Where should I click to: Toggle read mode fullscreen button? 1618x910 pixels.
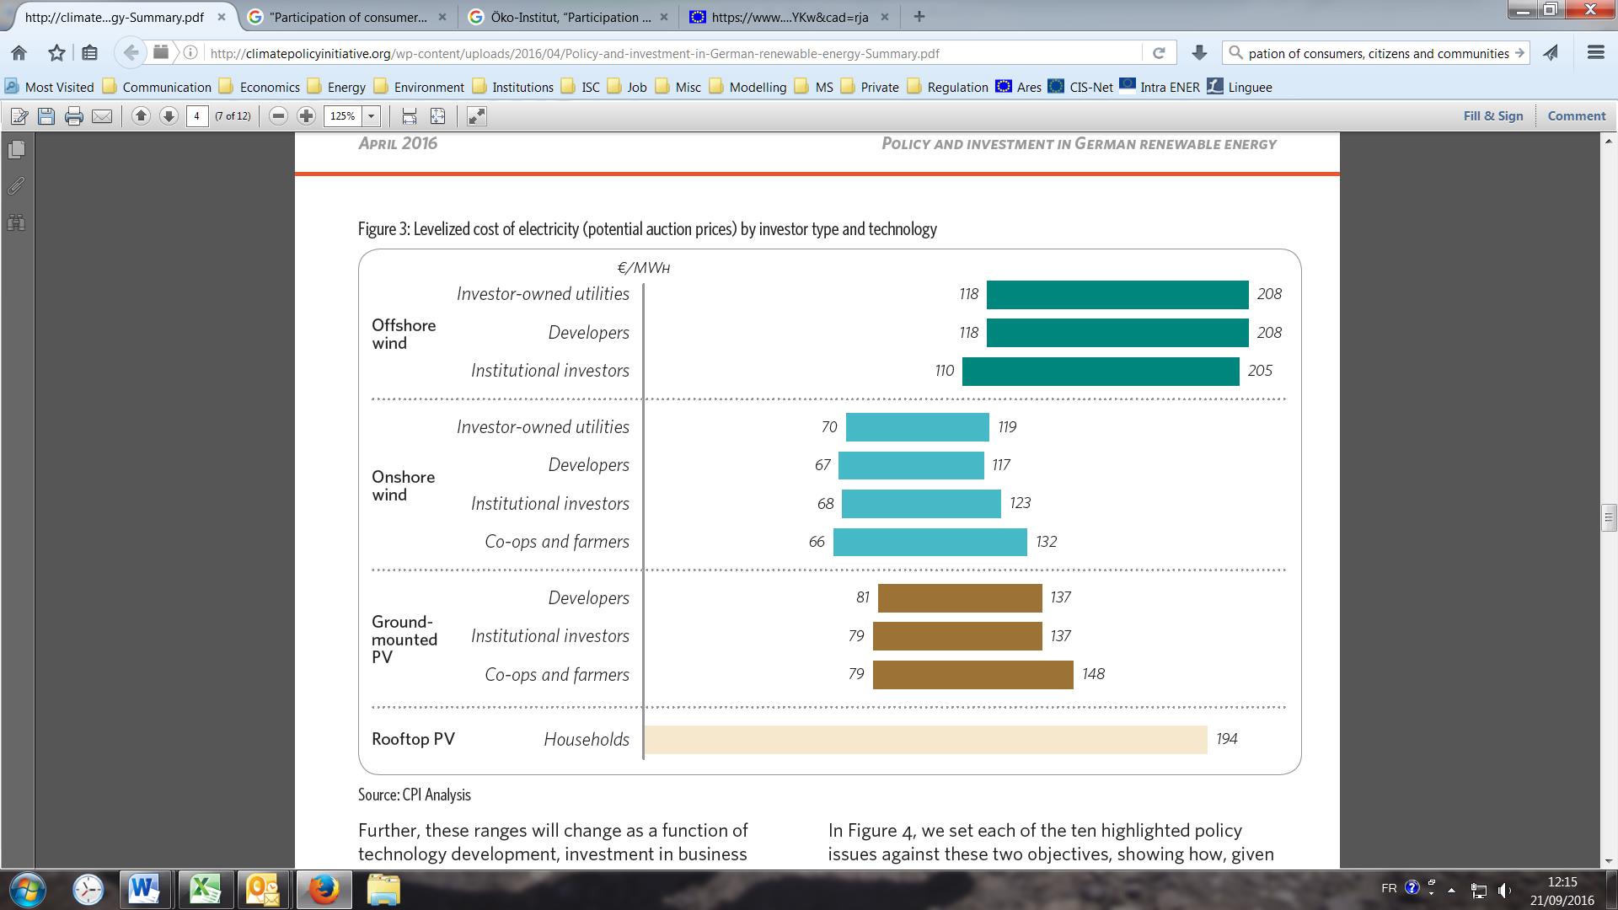click(476, 116)
